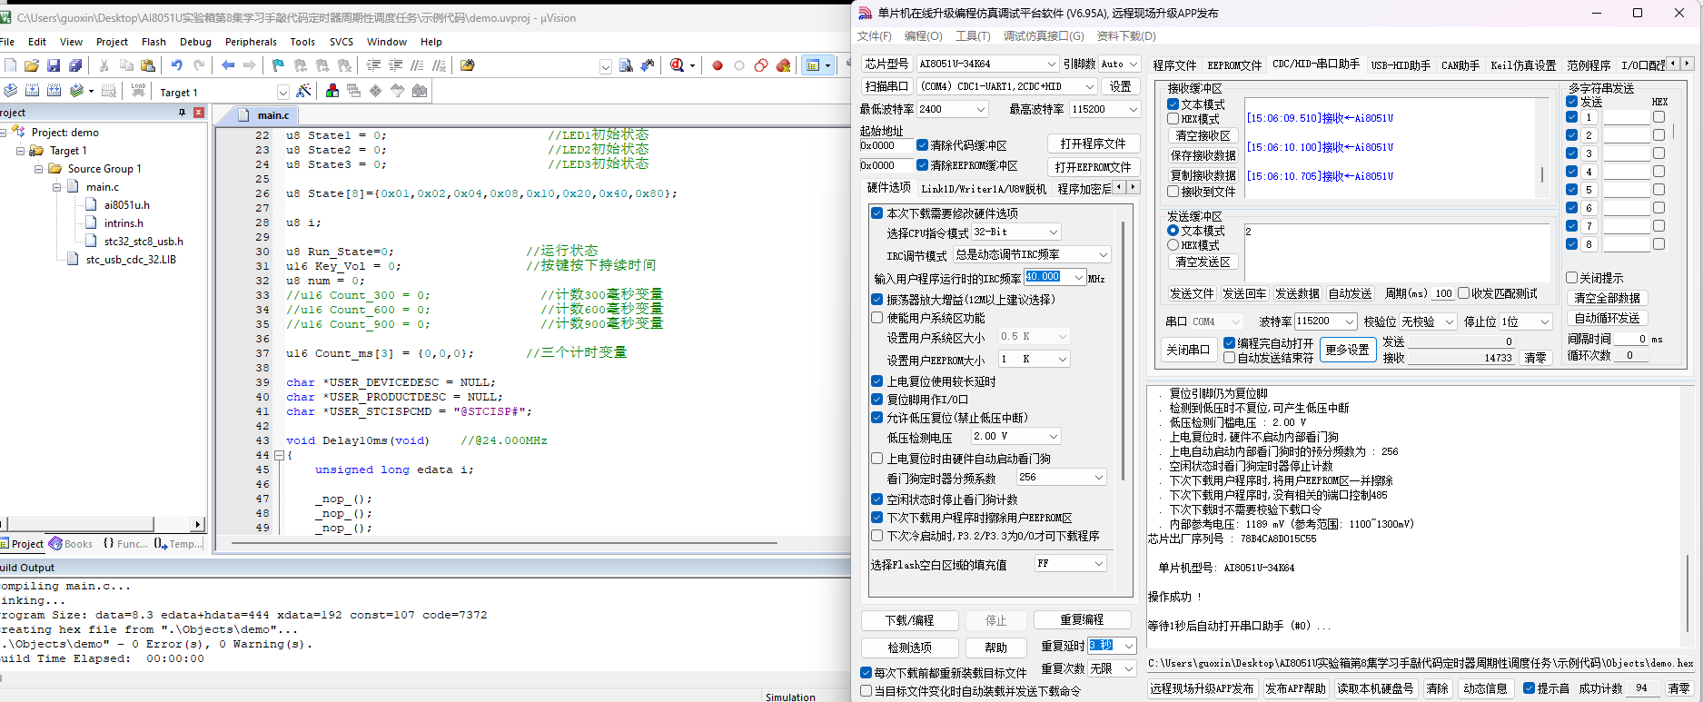
Task: Navigate backwards with the blue left arrow
Action: pyautogui.click(x=228, y=65)
